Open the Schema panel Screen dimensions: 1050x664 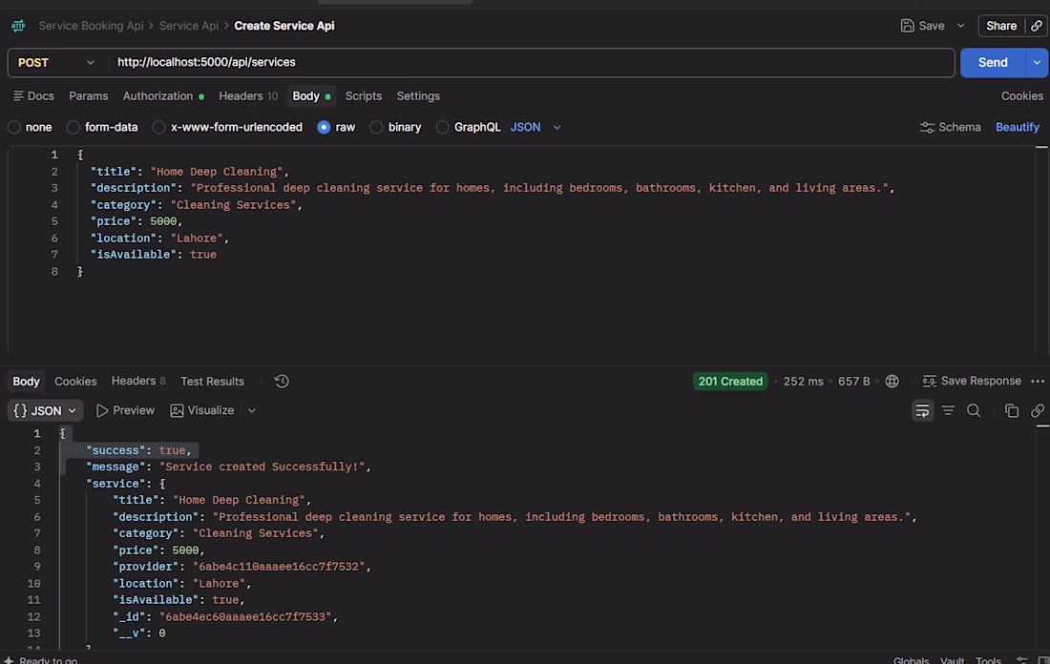click(x=950, y=127)
